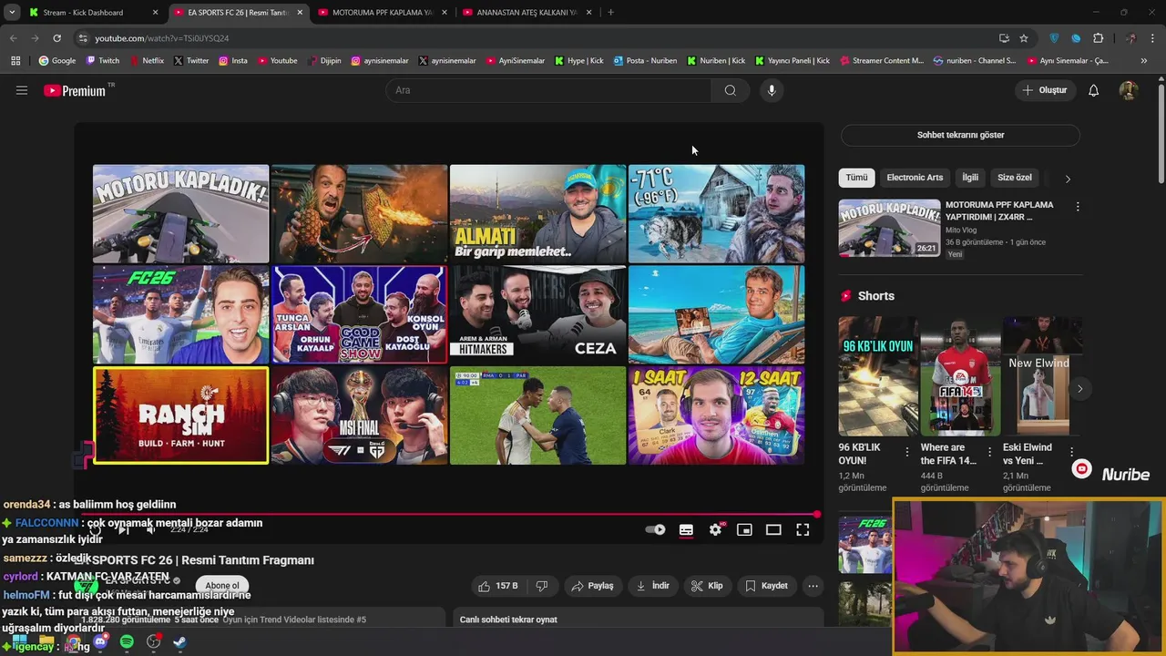Open the -71°C endscreen video thumbnail

pyautogui.click(x=716, y=213)
